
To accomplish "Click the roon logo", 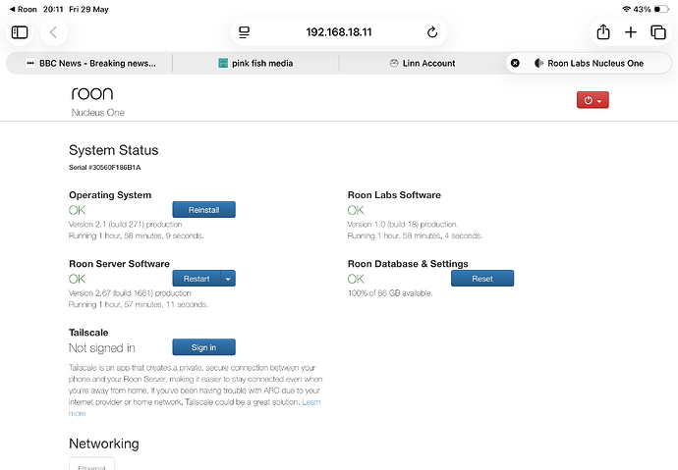I will point(92,93).
